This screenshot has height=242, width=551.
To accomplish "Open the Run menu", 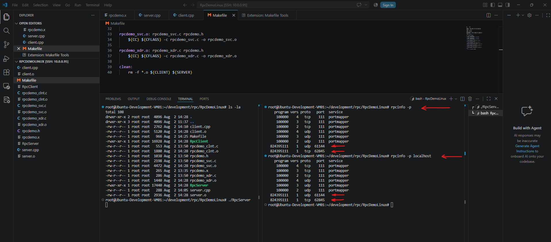I will click(x=78, y=5).
